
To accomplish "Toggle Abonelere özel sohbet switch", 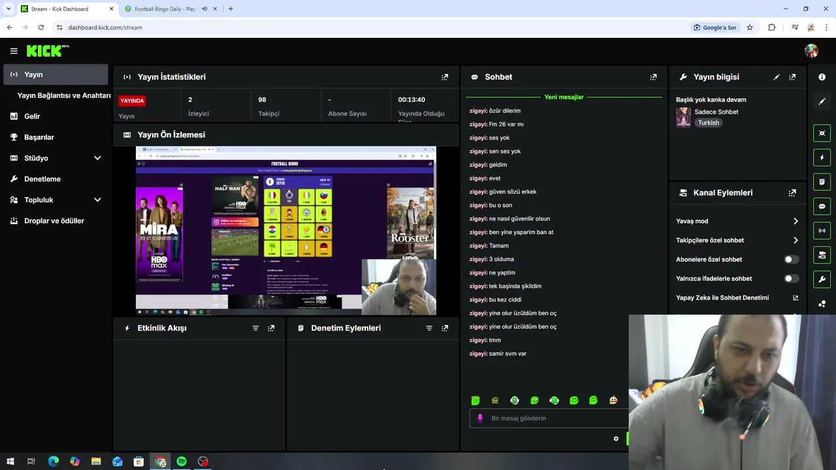I will [792, 259].
